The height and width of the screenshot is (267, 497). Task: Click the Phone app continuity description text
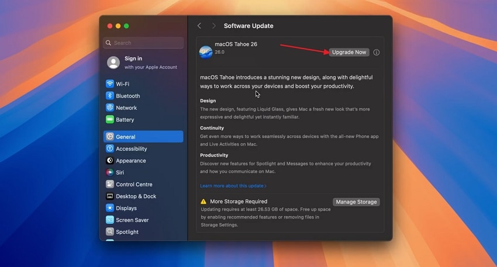289,140
